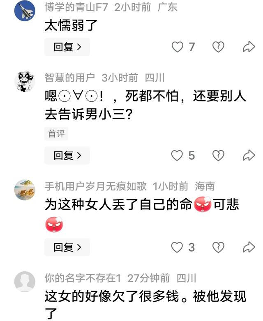263x321 pixels.
Task: Tap the 首评 badge
Action: [x=56, y=134]
